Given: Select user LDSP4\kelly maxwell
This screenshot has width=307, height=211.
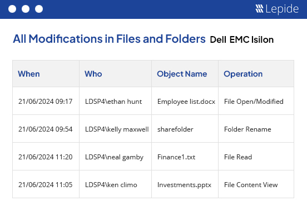Looking at the screenshot, I should tap(117, 129).
